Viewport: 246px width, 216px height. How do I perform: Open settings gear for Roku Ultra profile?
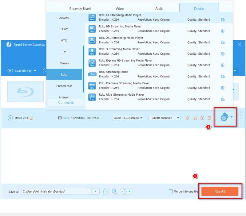pyautogui.click(x=223, y=99)
